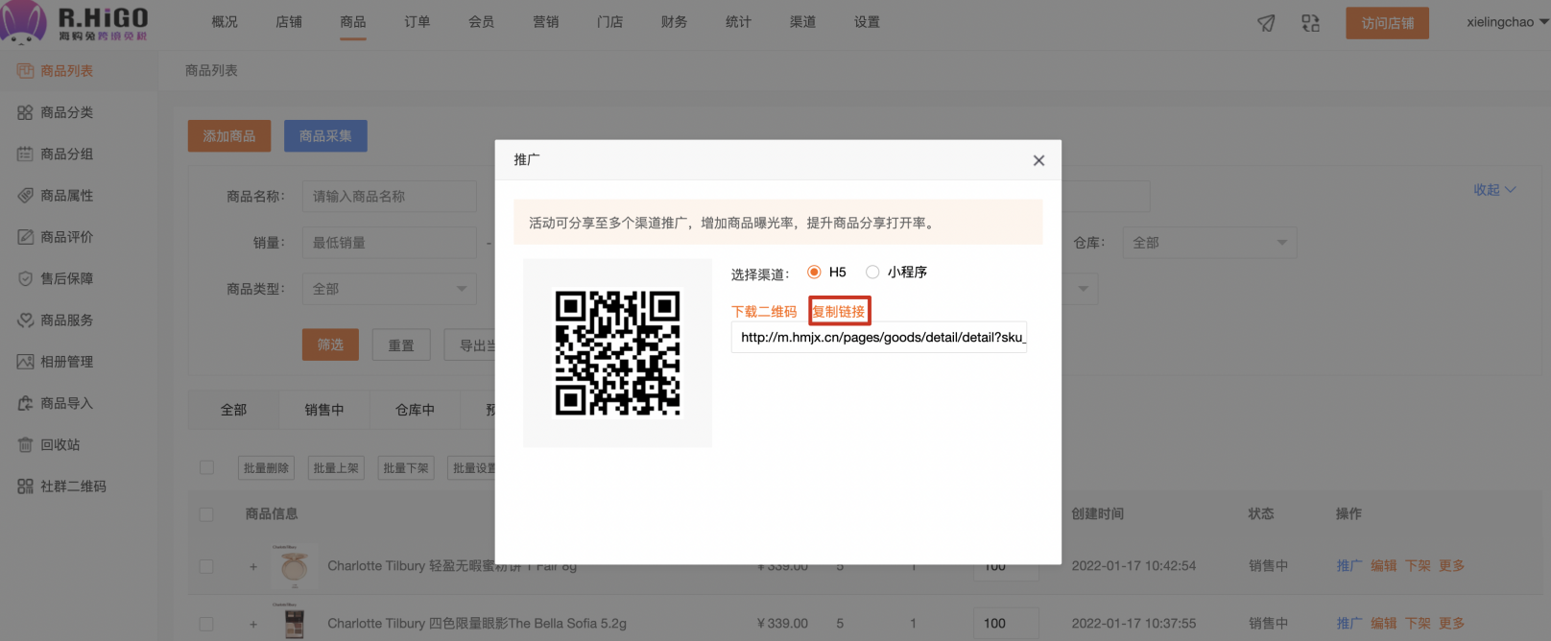Click the 访问店铺 button

[1387, 23]
